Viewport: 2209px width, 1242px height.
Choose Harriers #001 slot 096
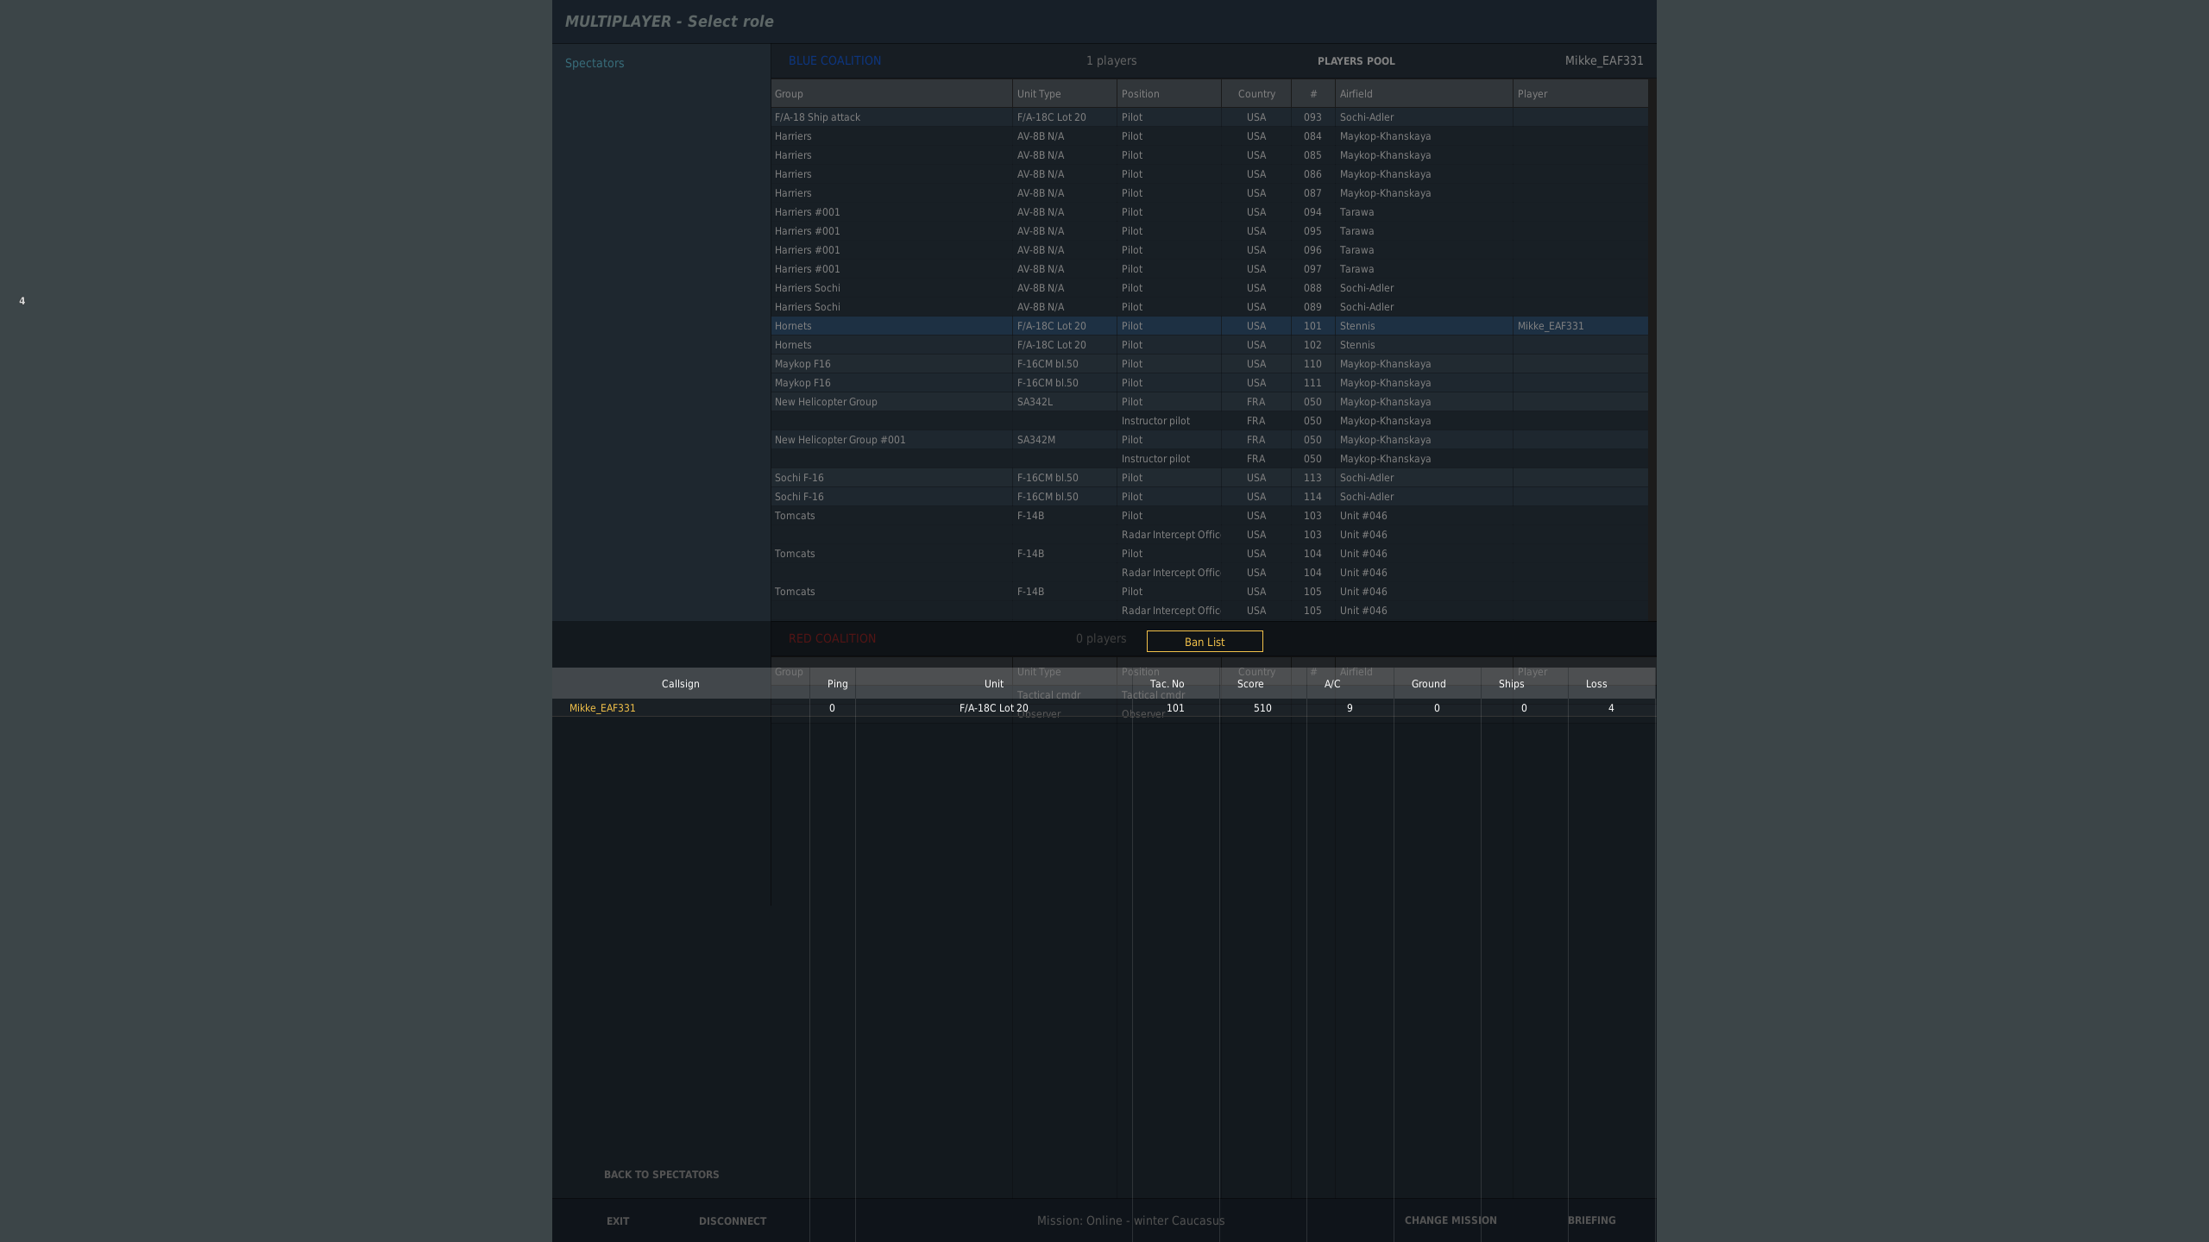coord(1209,250)
